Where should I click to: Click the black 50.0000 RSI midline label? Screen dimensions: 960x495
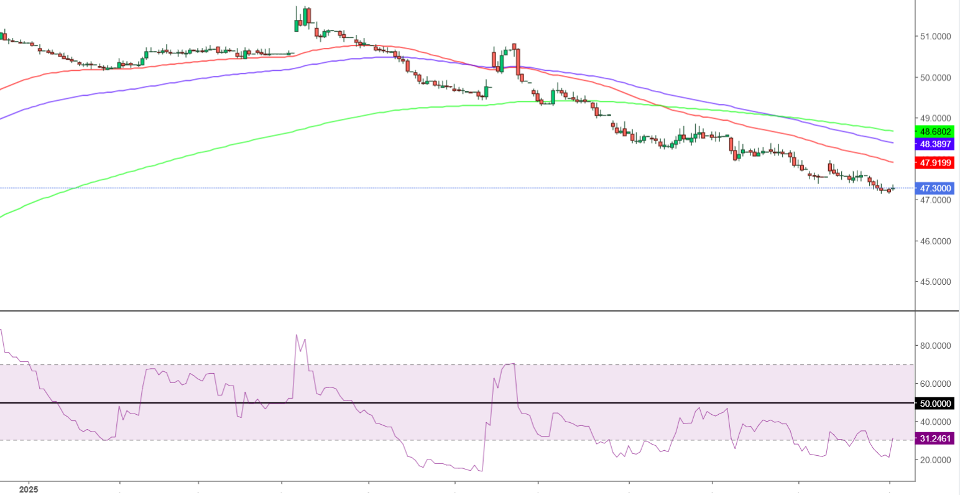935,404
